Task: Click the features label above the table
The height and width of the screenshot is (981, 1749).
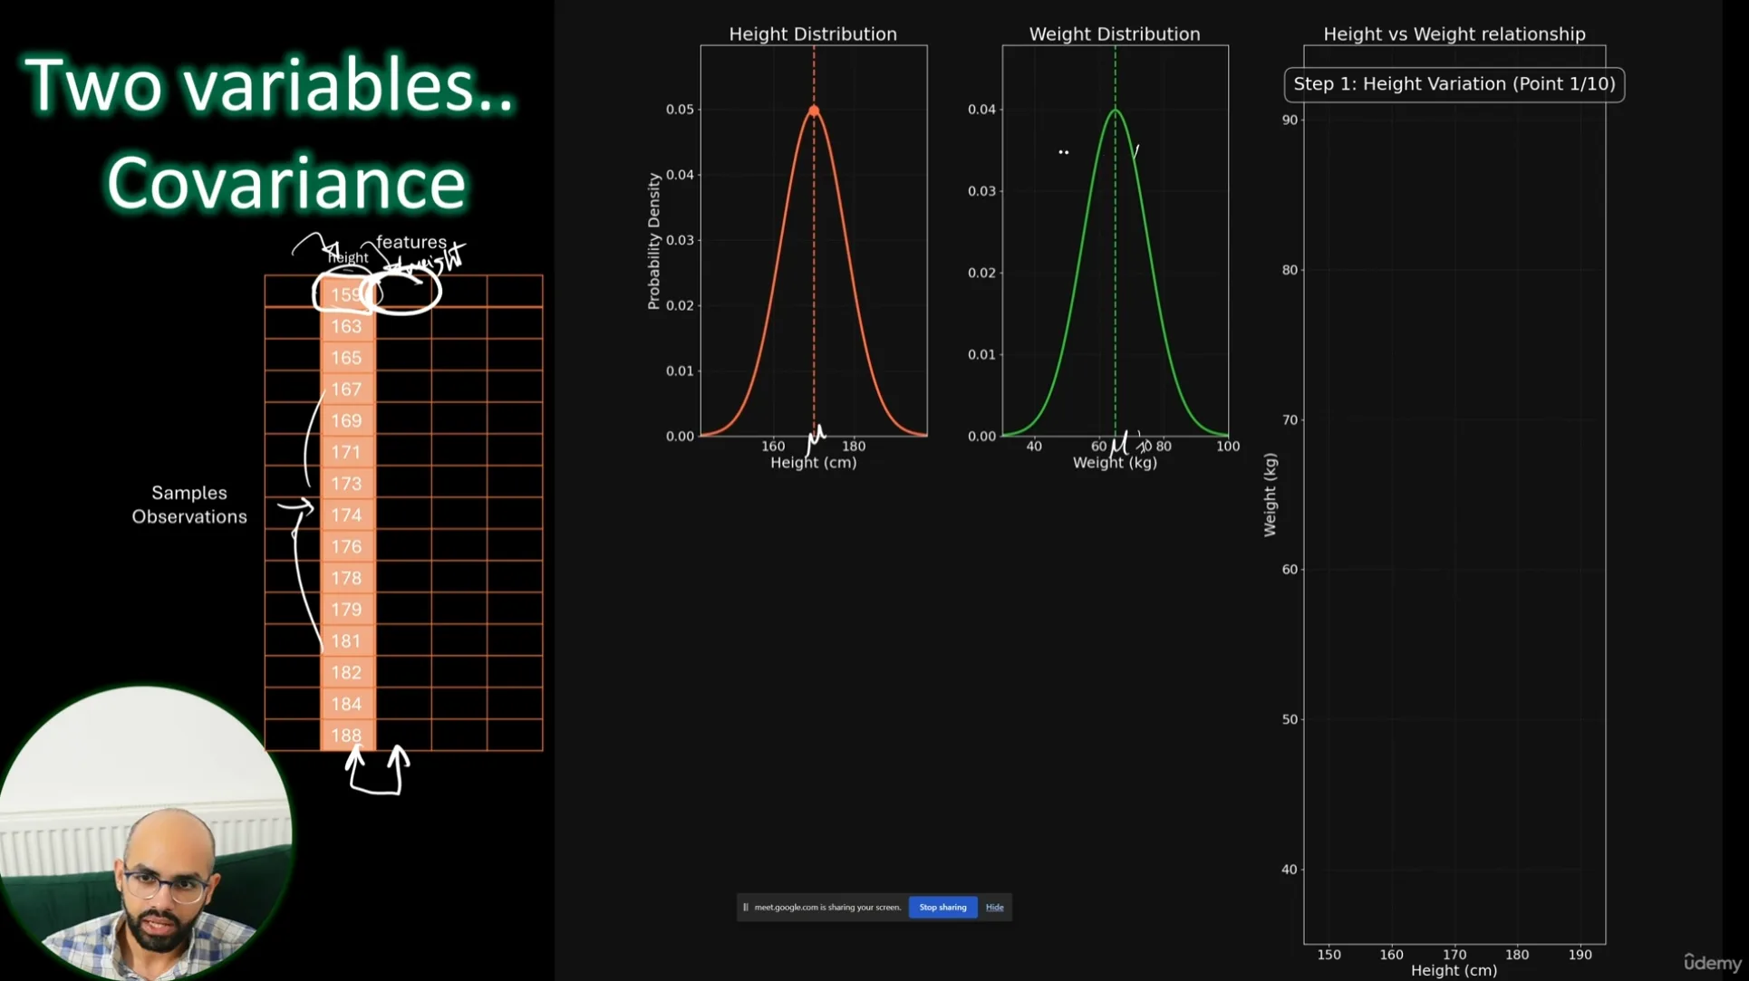Action: (411, 242)
